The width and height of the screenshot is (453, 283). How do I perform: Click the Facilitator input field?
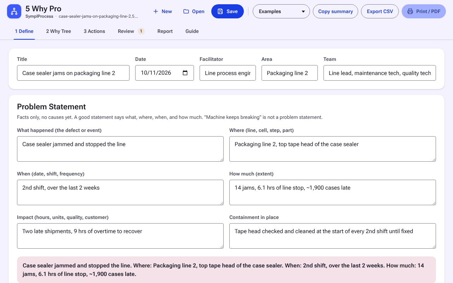tap(228, 73)
